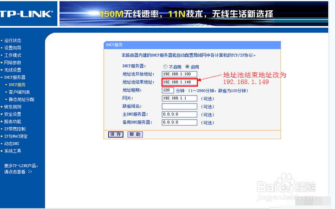The height and width of the screenshot is (209, 335).
Task: Expand the 安全设置 menu
Action: coord(13,114)
